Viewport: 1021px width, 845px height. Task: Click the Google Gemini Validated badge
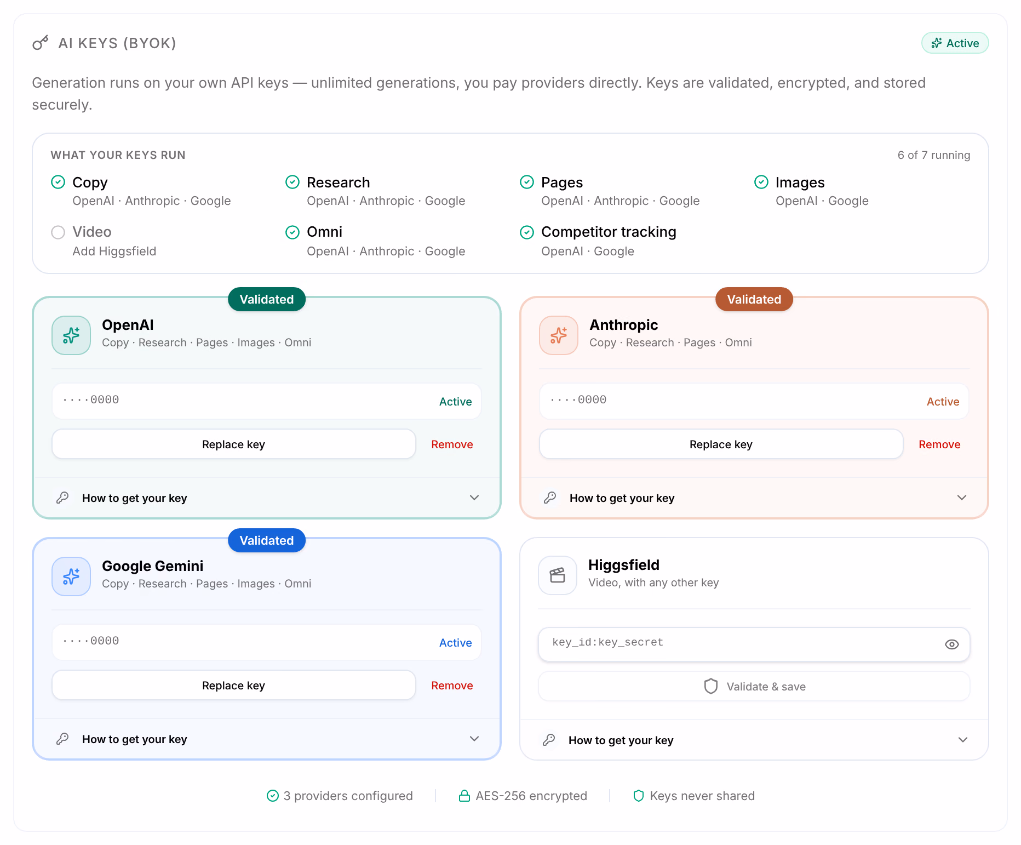pyautogui.click(x=267, y=540)
